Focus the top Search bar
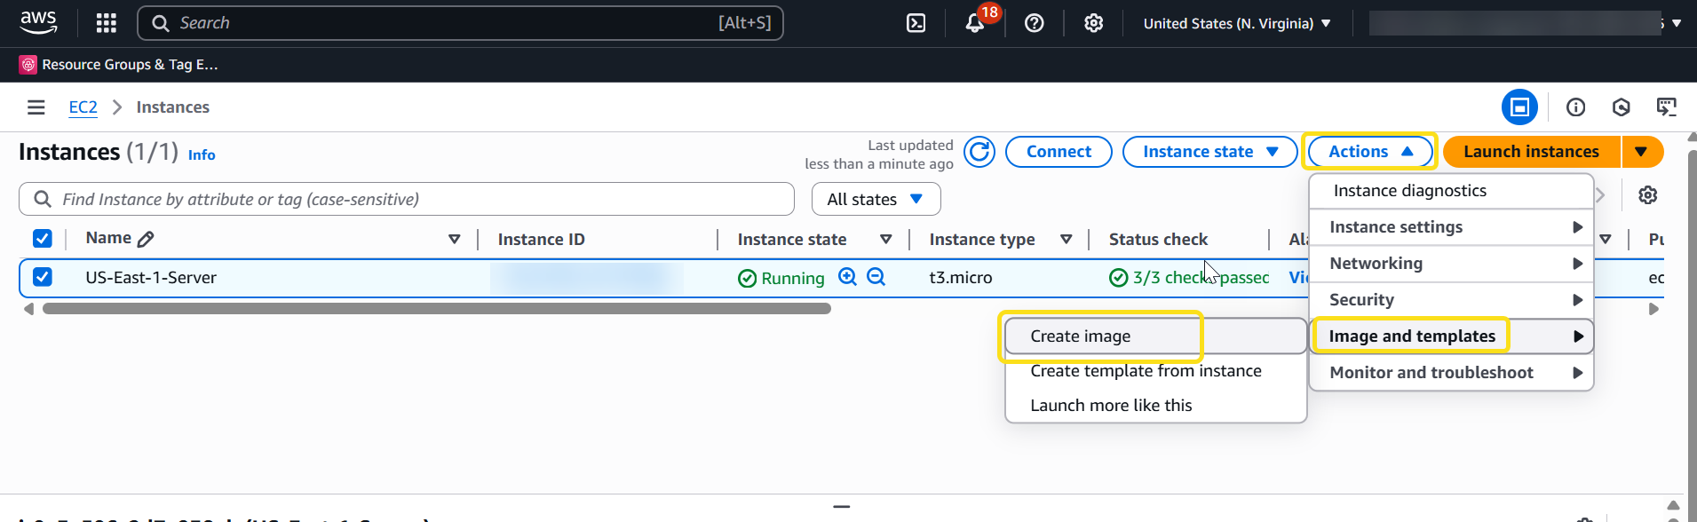 click(460, 23)
